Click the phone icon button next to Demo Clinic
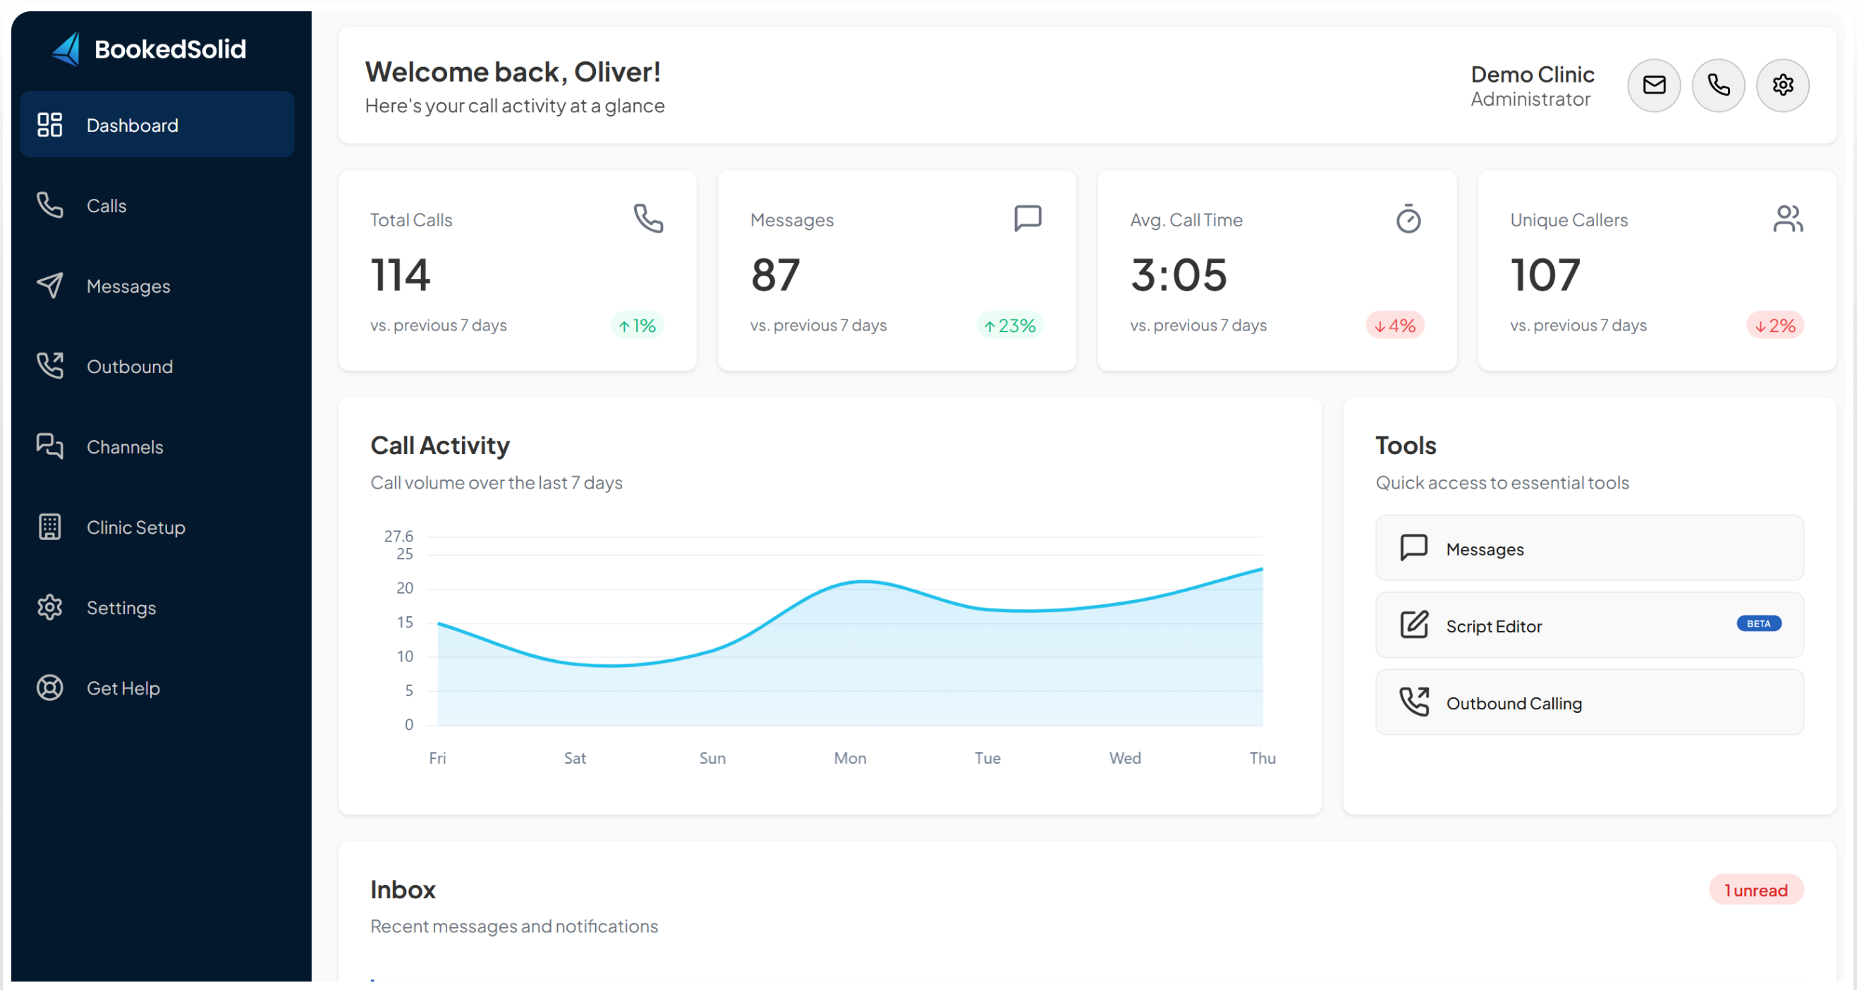The width and height of the screenshot is (1857, 990). pyautogui.click(x=1718, y=85)
